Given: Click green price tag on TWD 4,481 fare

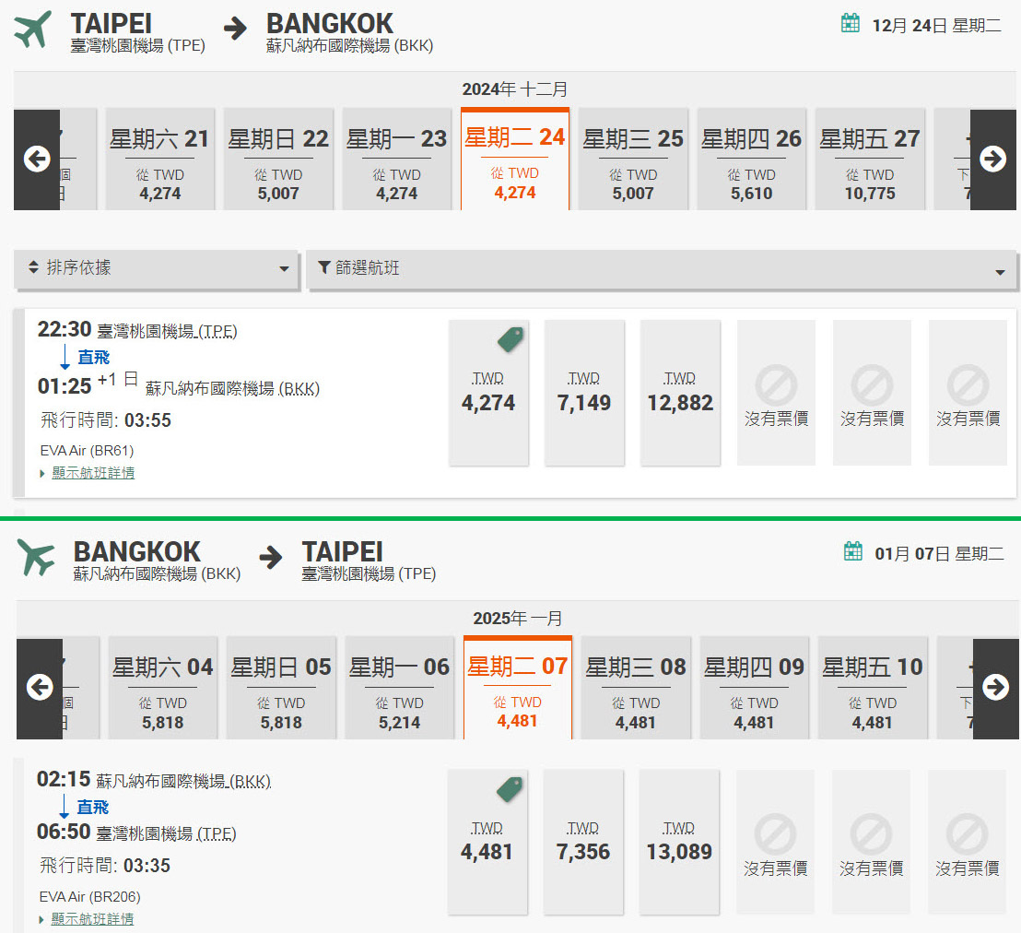Looking at the screenshot, I should click(510, 789).
